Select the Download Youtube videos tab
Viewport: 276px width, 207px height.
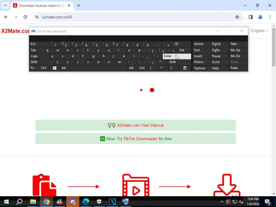(42, 6)
